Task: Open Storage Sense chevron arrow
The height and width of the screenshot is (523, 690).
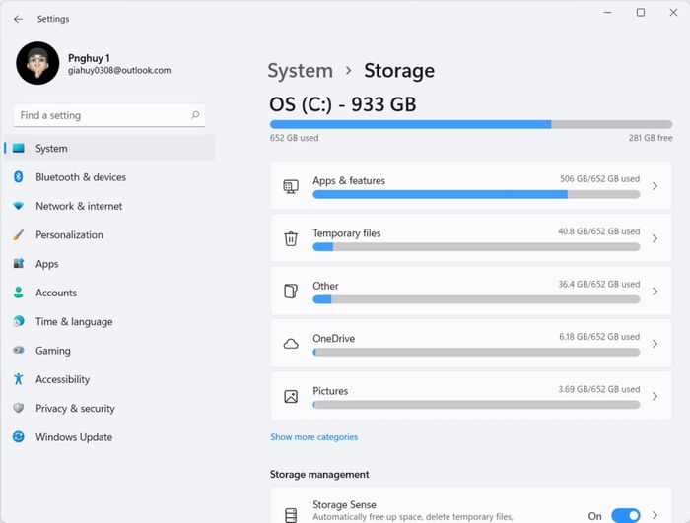Action: (x=655, y=515)
